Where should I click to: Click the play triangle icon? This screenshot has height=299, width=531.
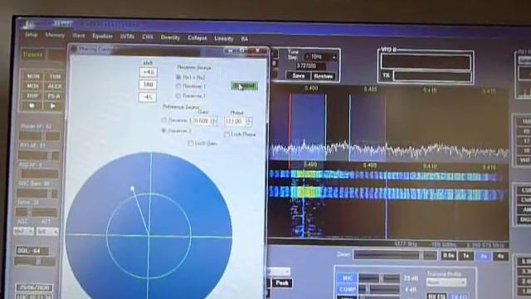click(53, 105)
